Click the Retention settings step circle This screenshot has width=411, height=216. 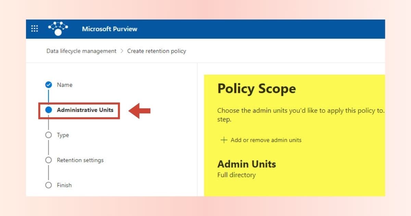49,160
